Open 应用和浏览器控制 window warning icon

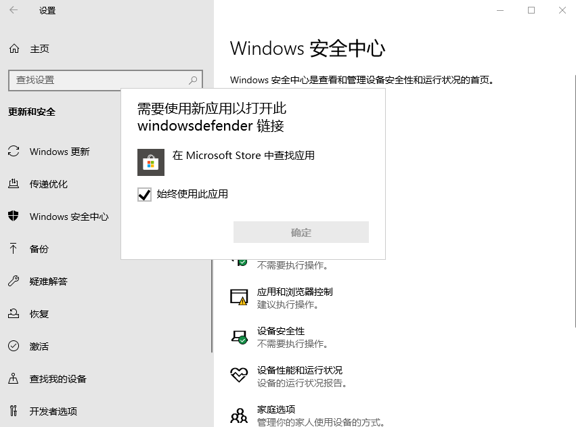tap(239, 297)
